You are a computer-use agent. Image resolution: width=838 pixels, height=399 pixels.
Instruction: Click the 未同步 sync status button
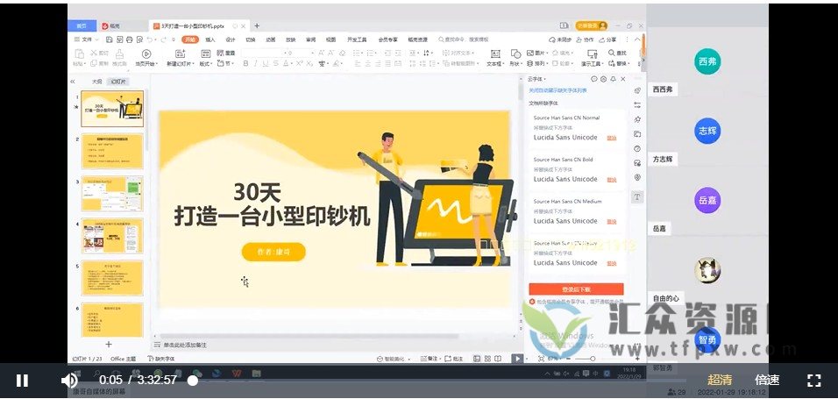[x=561, y=39]
